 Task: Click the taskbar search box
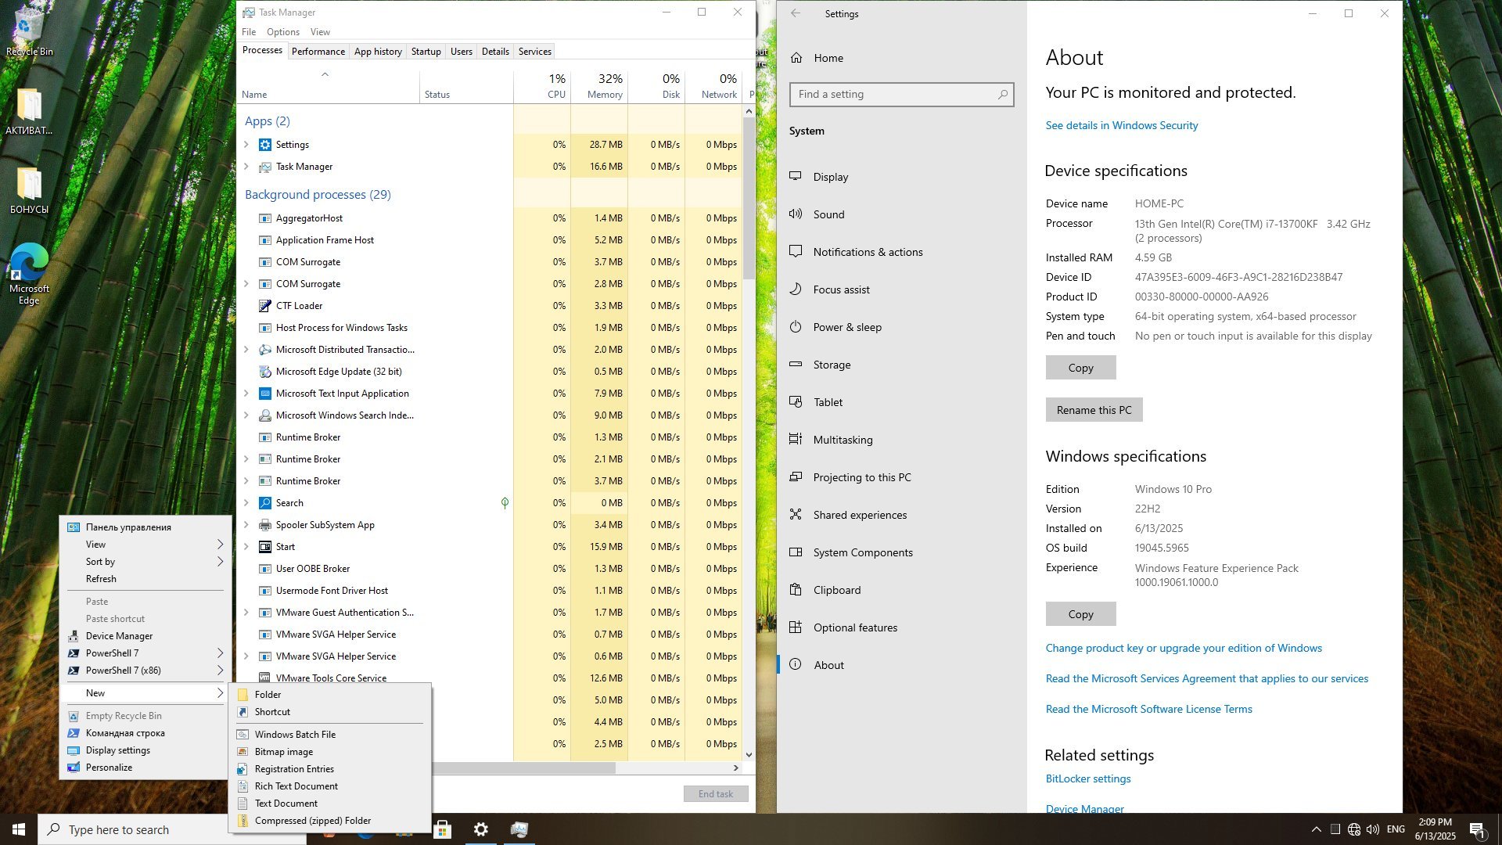(172, 829)
